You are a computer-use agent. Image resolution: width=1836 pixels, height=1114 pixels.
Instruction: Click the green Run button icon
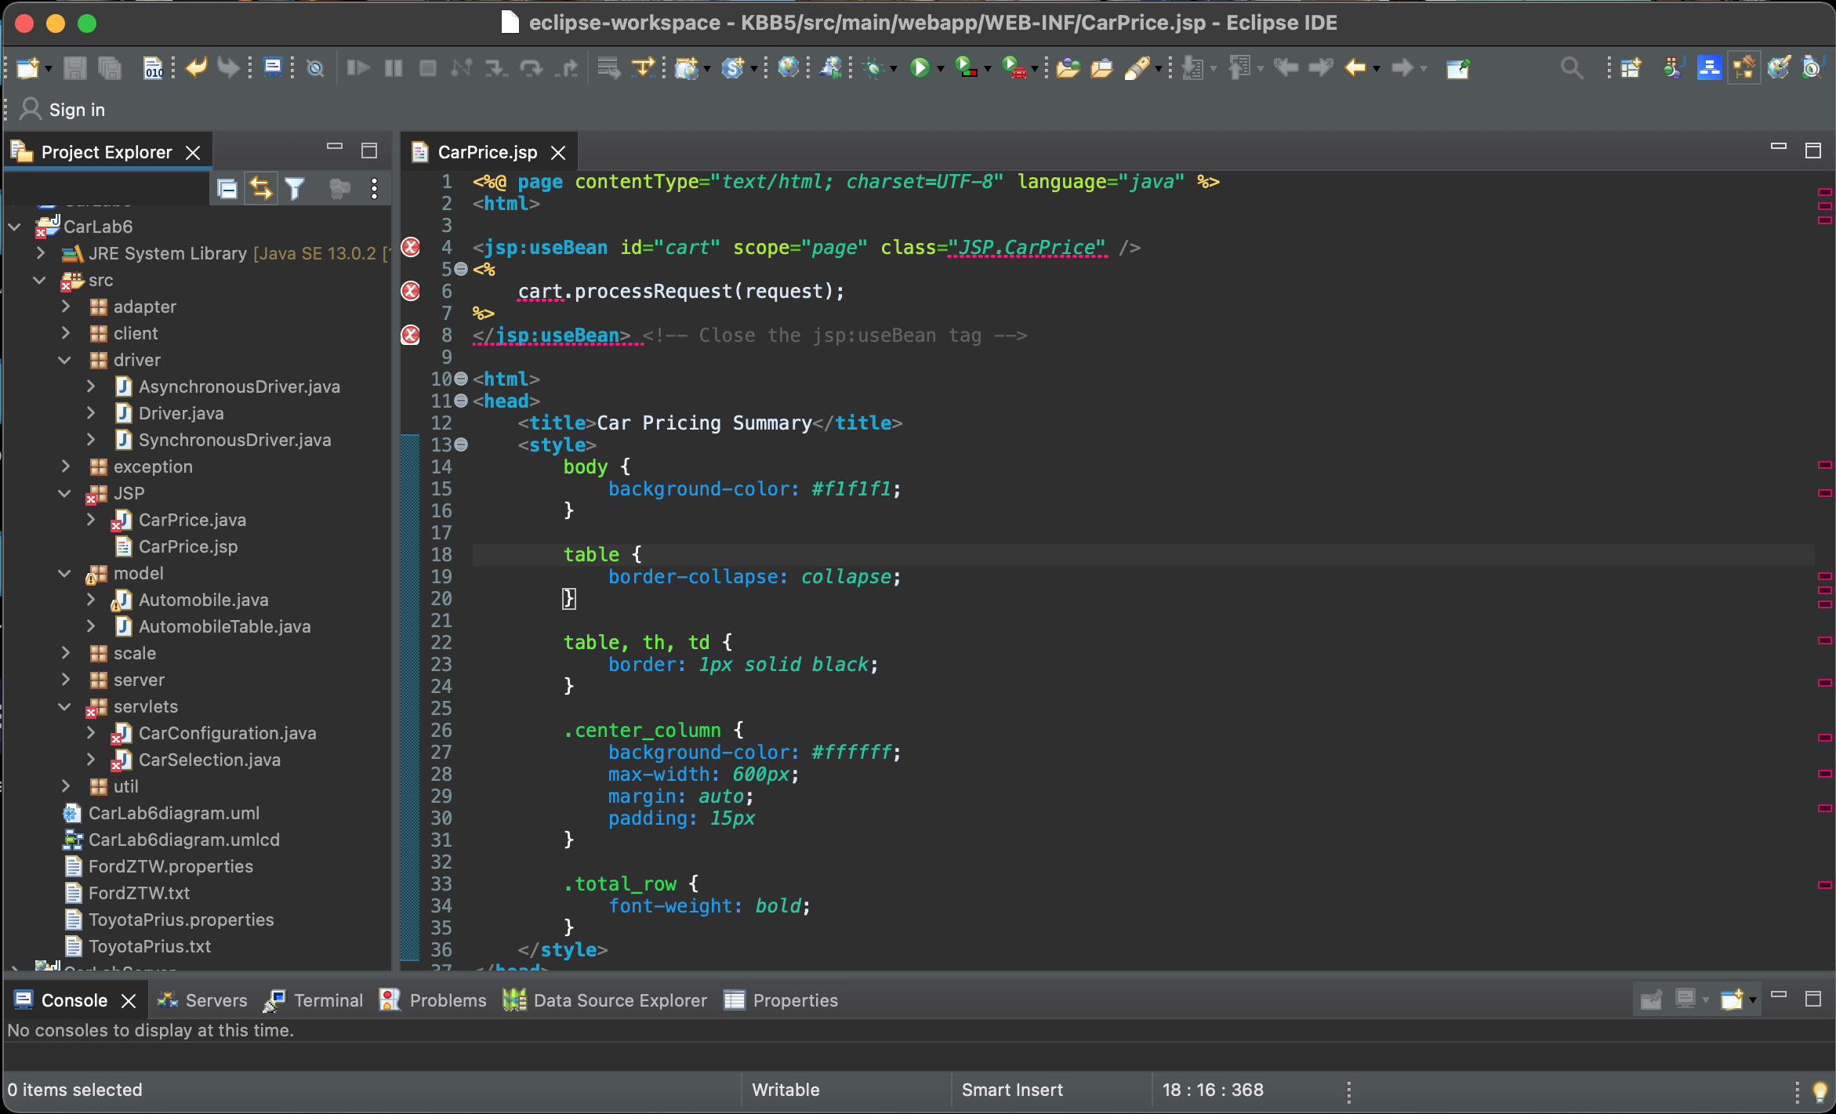click(x=920, y=68)
